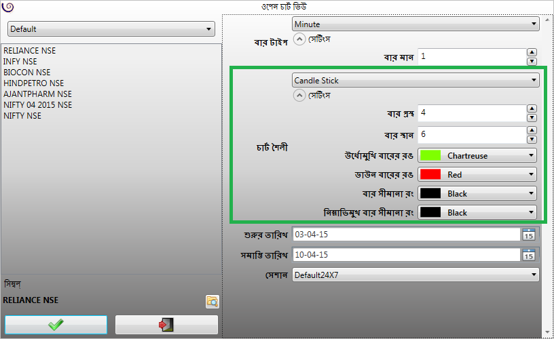The image size is (554, 339).
Task: Click the exit door cancel button
Action: 166,325
